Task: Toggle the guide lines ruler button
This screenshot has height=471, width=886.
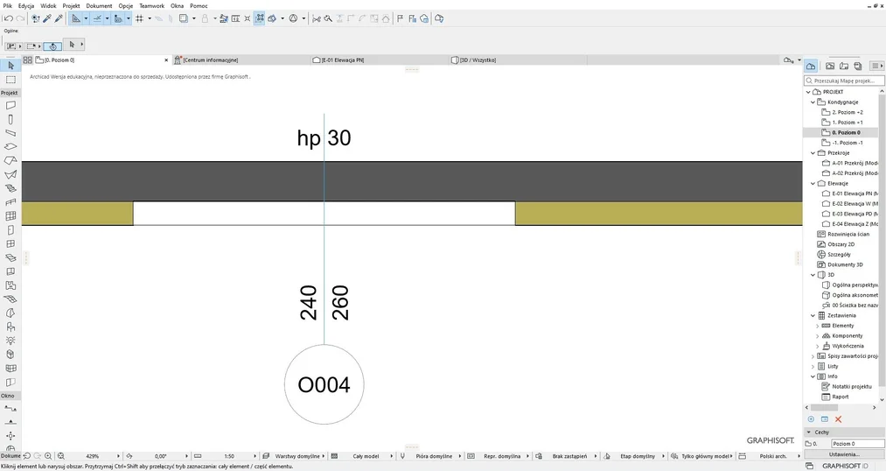Action: click(76, 18)
